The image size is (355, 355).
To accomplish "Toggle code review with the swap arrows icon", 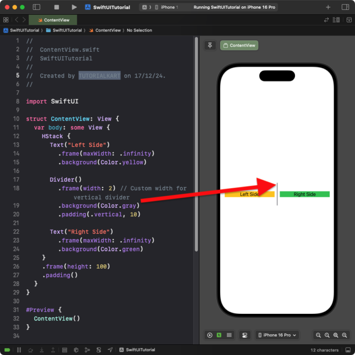I will click(x=326, y=20).
